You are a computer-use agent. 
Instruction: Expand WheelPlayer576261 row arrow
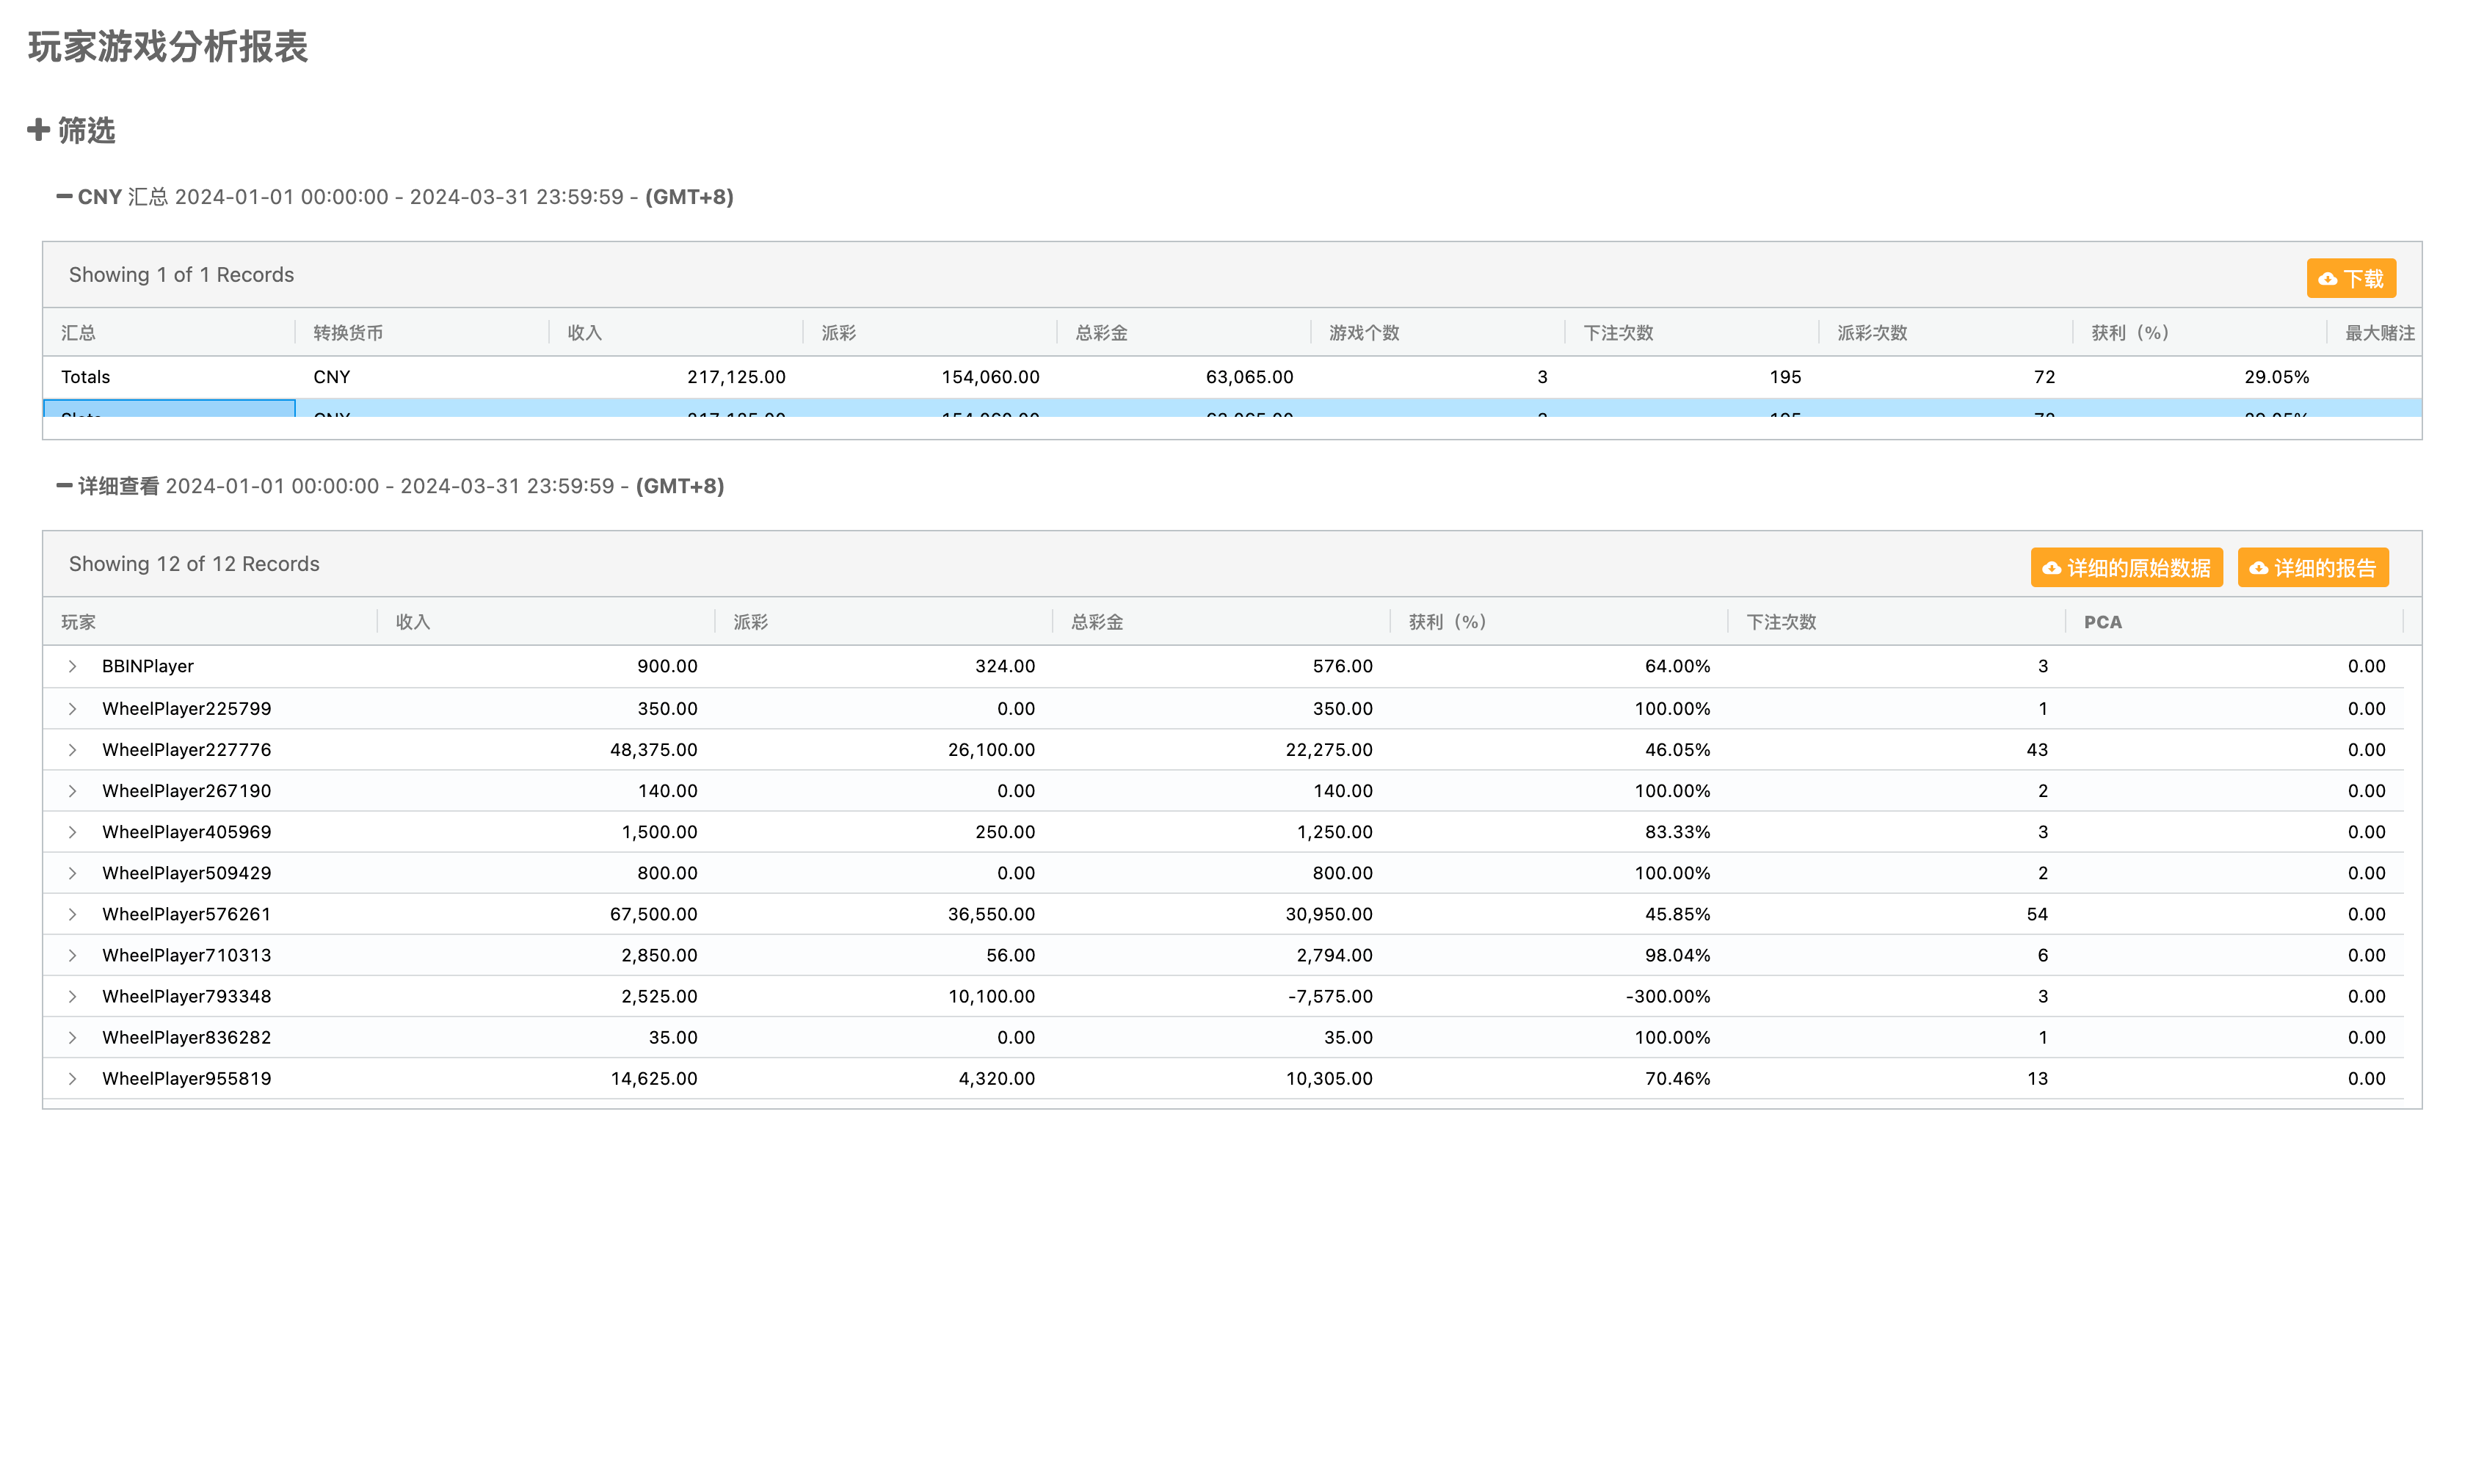point(72,914)
